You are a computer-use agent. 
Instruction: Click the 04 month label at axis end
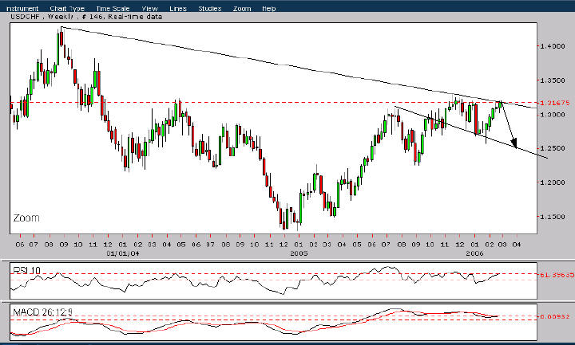pos(517,244)
